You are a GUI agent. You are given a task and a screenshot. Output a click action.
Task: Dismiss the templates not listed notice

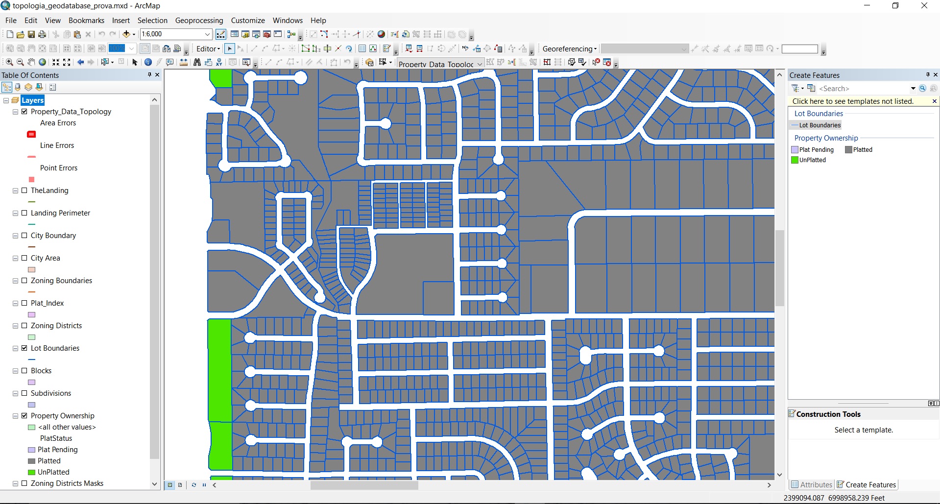pos(934,101)
